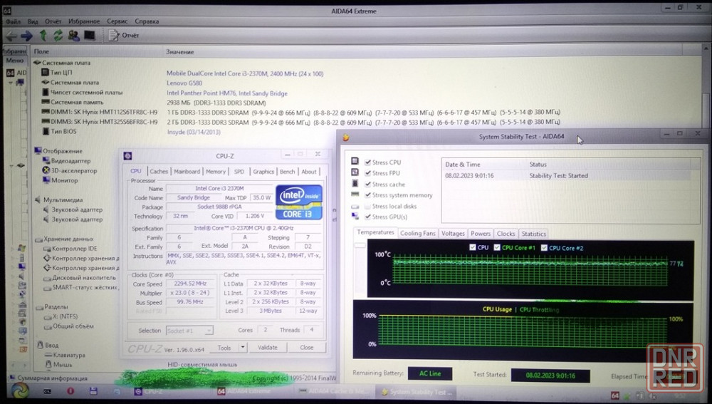The image size is (712, 404).
Task: Open the Voltages tab
Action: click(x=453, y=233)
